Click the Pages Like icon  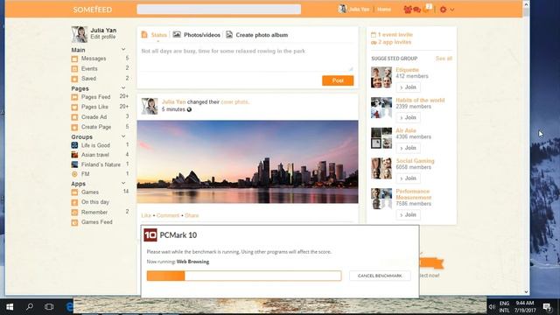(74, 107)
